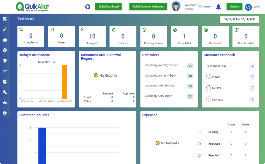Open the notification bell

(218, 7)
